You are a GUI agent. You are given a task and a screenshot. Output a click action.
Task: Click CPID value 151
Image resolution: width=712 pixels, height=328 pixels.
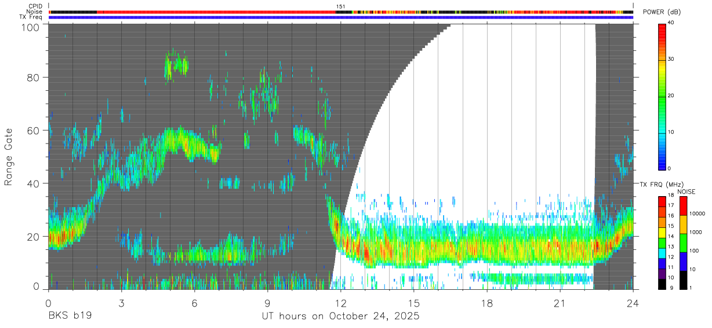(341, 6)
